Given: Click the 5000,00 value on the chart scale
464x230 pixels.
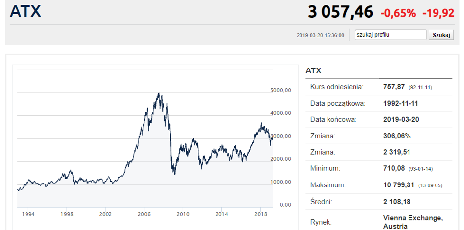Looking at the screenshot, I should coord(280,90).
